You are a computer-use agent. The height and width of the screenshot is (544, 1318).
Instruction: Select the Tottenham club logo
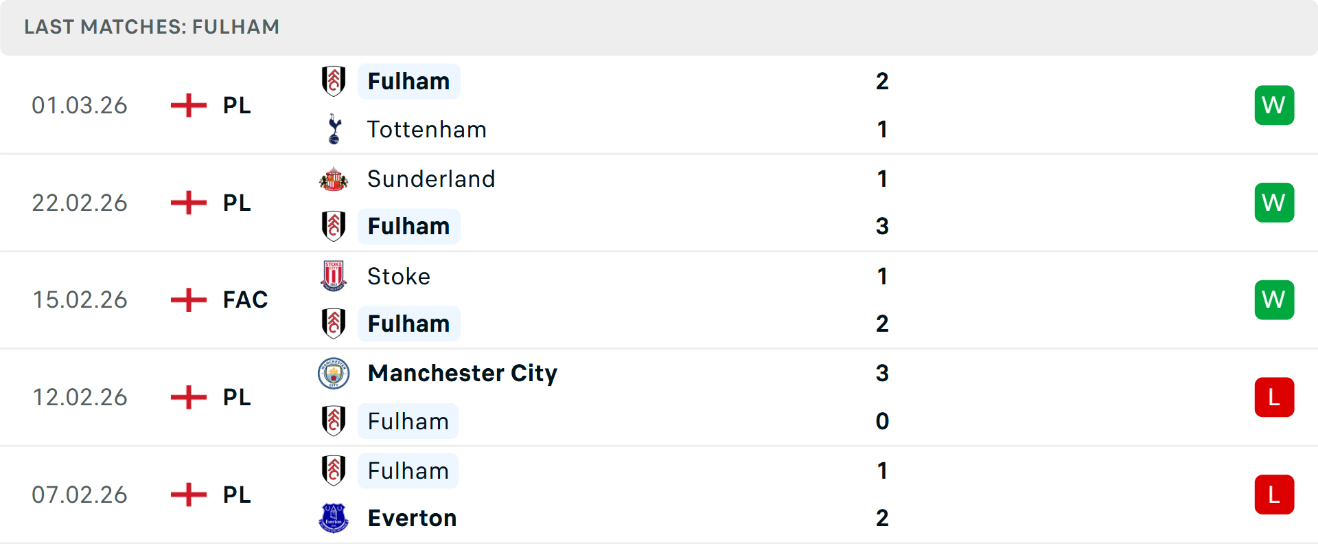tap(334, 129)
